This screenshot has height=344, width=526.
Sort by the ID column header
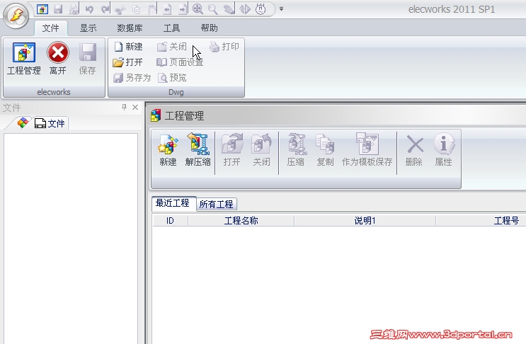point(170,221)
